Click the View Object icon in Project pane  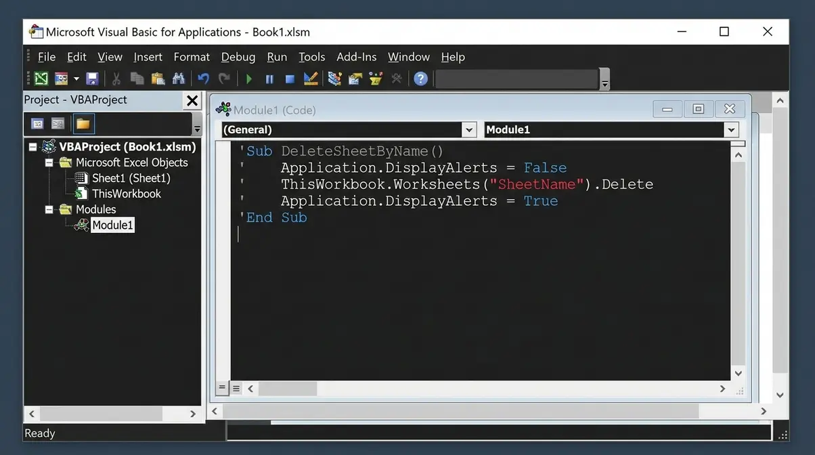point(58,124)
